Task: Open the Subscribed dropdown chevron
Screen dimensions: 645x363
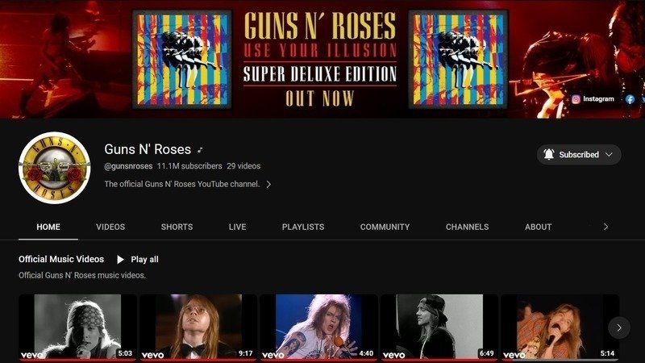Action: coord(610,155)
